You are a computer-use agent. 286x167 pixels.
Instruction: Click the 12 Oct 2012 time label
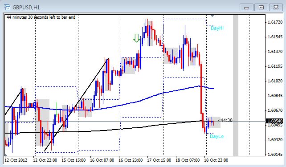click(16, 160)
